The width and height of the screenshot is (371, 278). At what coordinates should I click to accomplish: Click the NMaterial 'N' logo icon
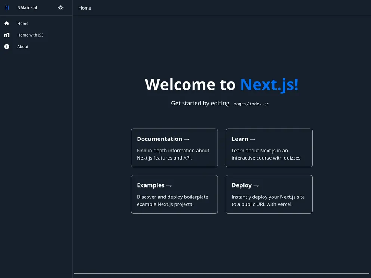pyautogui.click(x=7, y=8)
